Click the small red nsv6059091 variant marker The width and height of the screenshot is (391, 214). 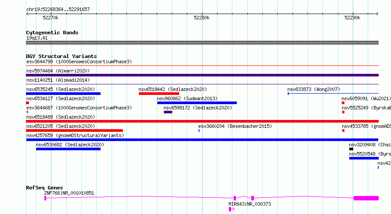click(x=343, y=103)
